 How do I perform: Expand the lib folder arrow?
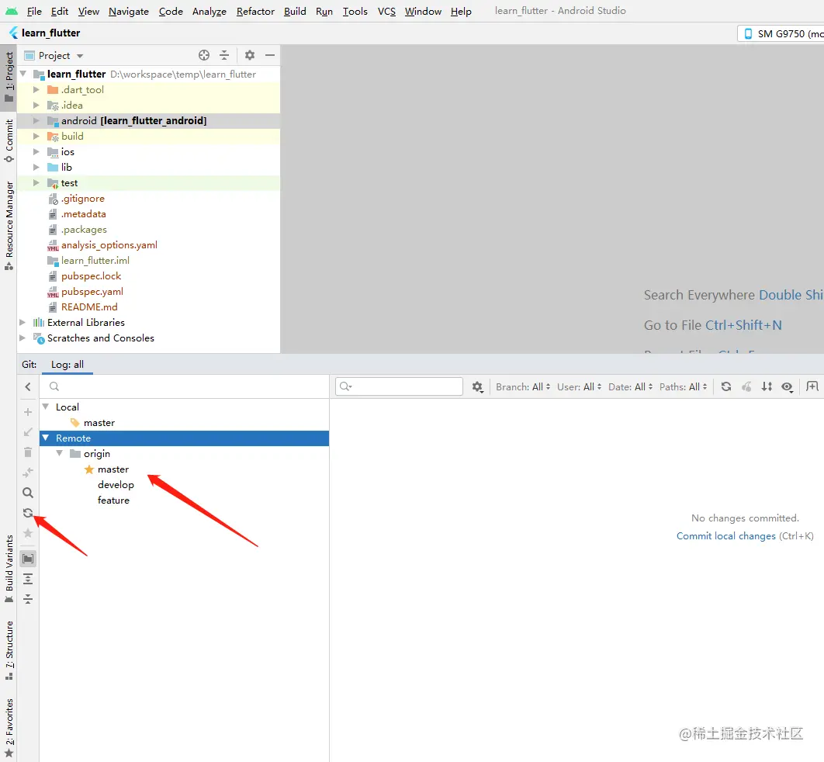click(x=36, y=167)
